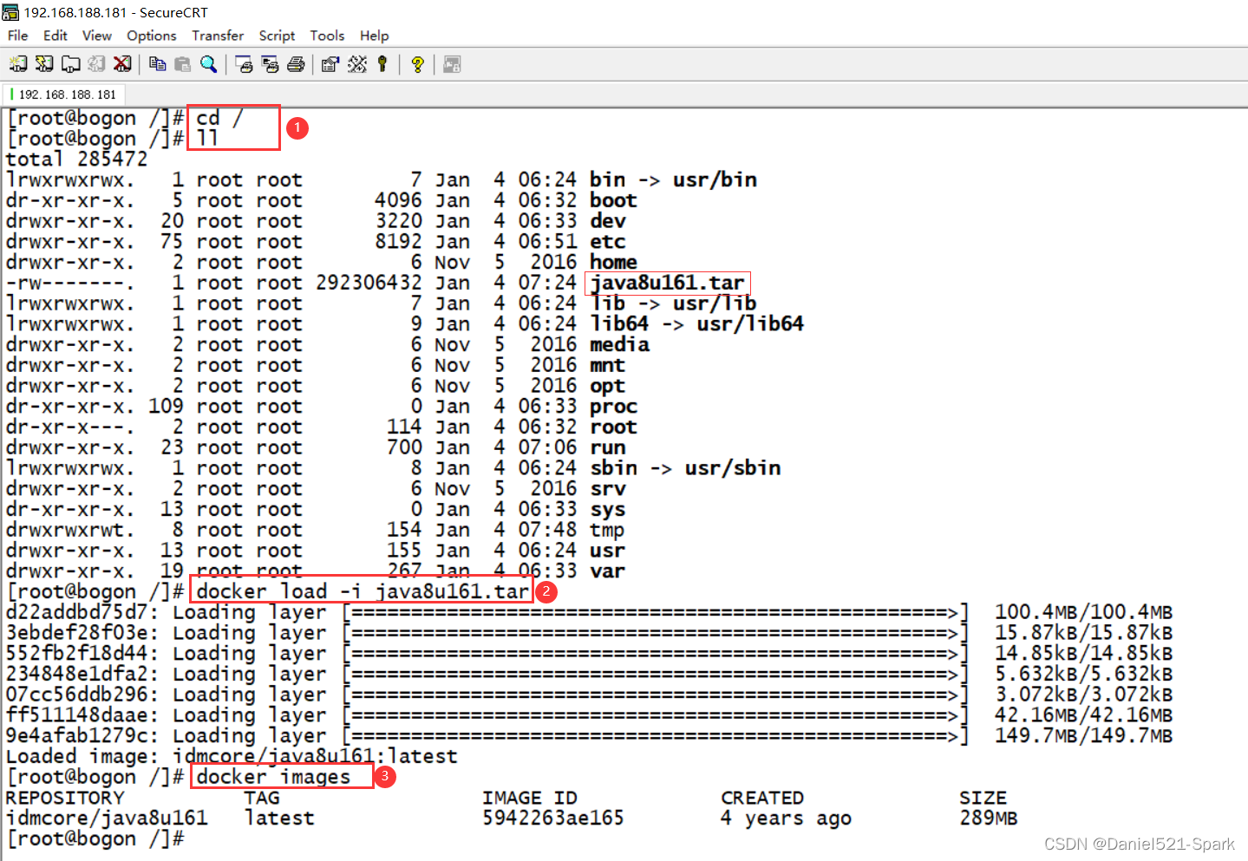Image resolution: width=1248 pixels, height=861 pixels.
Task: Click 'java8u161.tar' in the directory listing
Action: [668, 284]
